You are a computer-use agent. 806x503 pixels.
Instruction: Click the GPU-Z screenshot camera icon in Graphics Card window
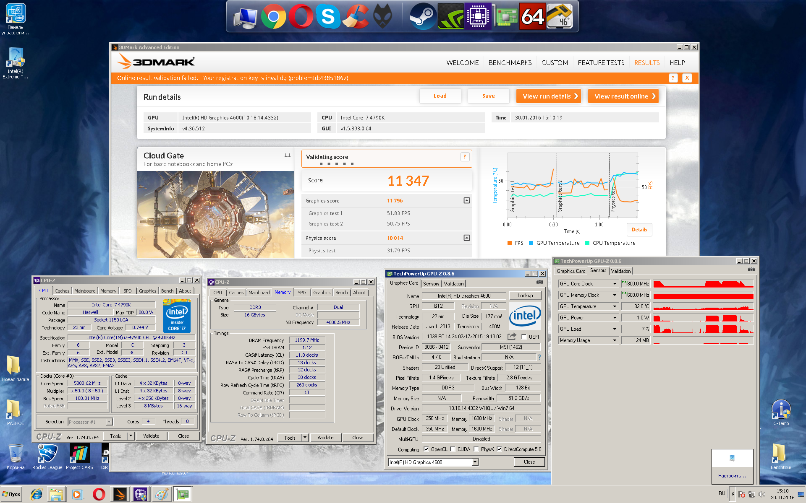[540, 282]
